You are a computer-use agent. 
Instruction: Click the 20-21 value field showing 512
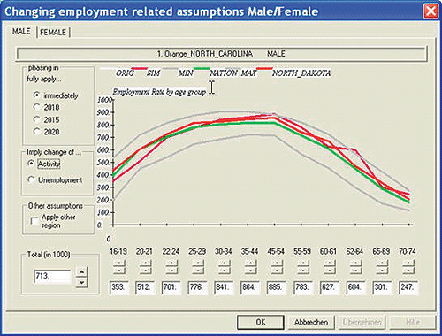[145, 287]
